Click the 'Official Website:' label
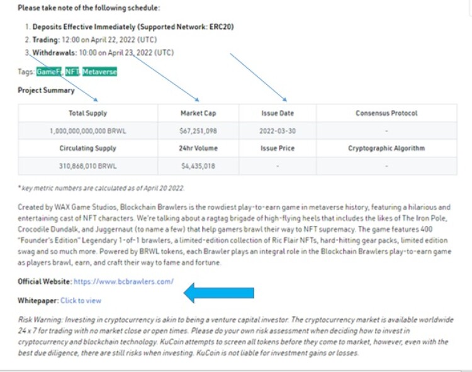The image size is (472, 372). point(45,281)
